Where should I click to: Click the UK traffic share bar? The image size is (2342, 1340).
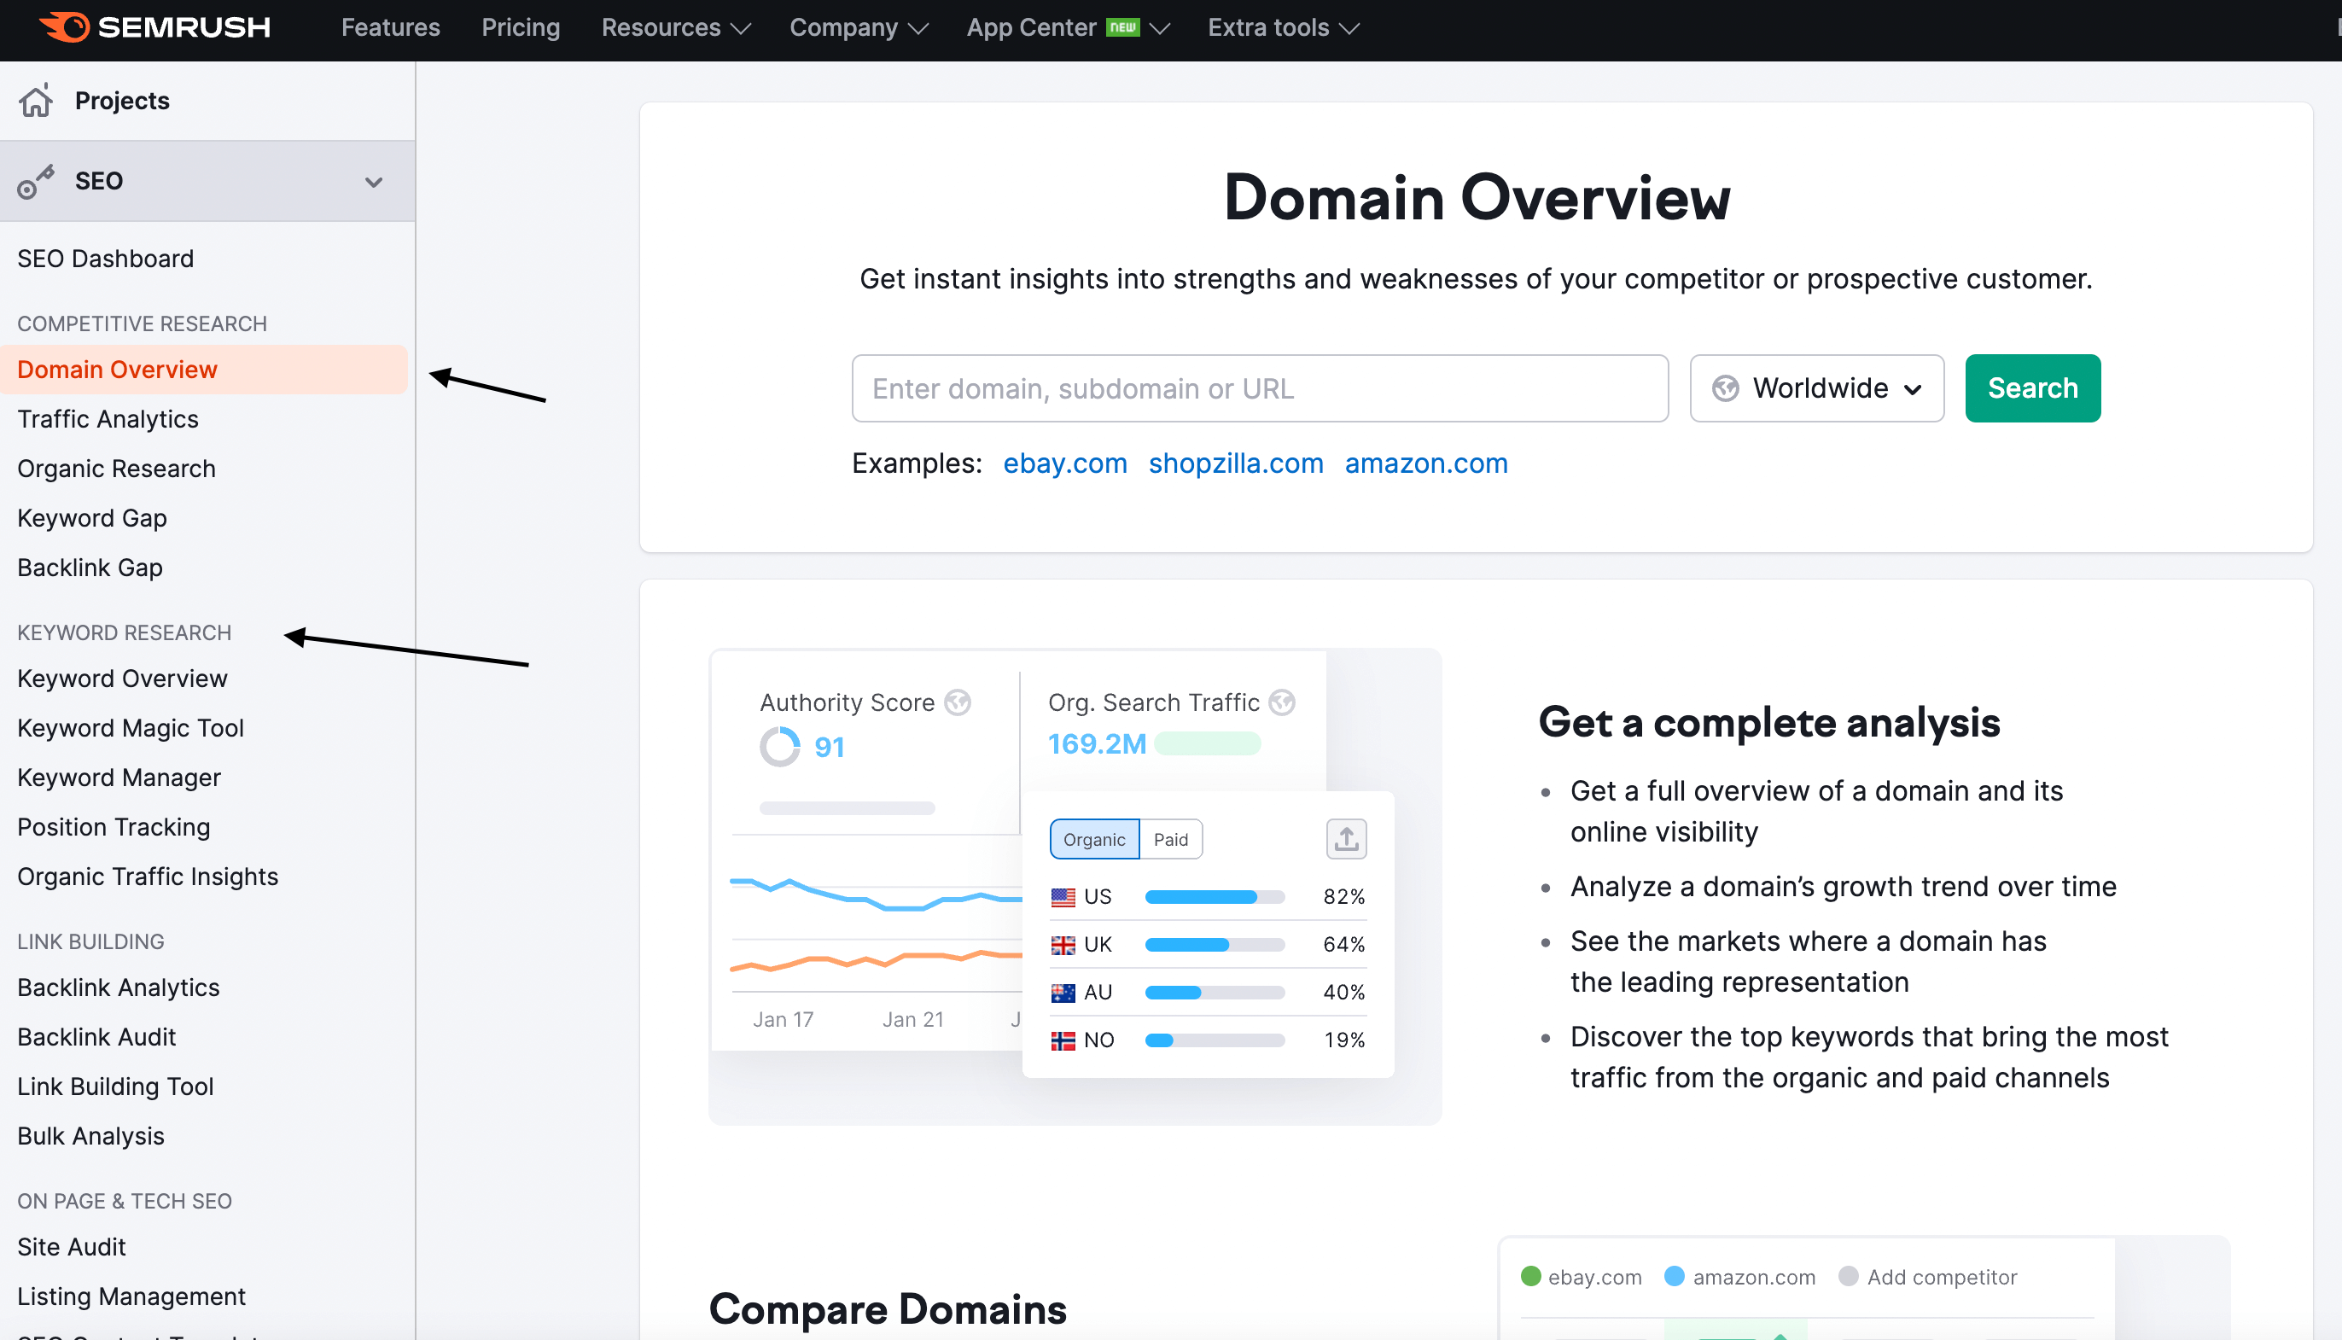[1215, 944]
